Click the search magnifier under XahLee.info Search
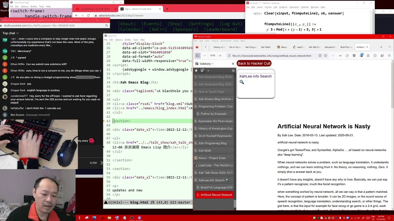The width and height of the screenshot is (394, 221). pyautogui.click(x=242, y=82)
